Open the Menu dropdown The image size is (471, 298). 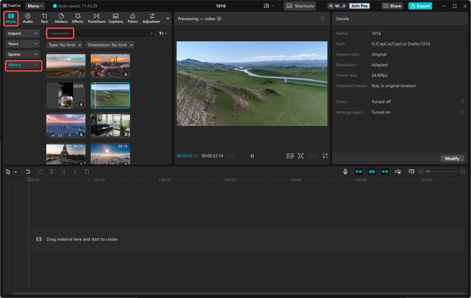coord(35,6)
